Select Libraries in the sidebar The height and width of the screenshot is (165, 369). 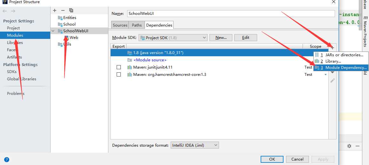point(15,43)
